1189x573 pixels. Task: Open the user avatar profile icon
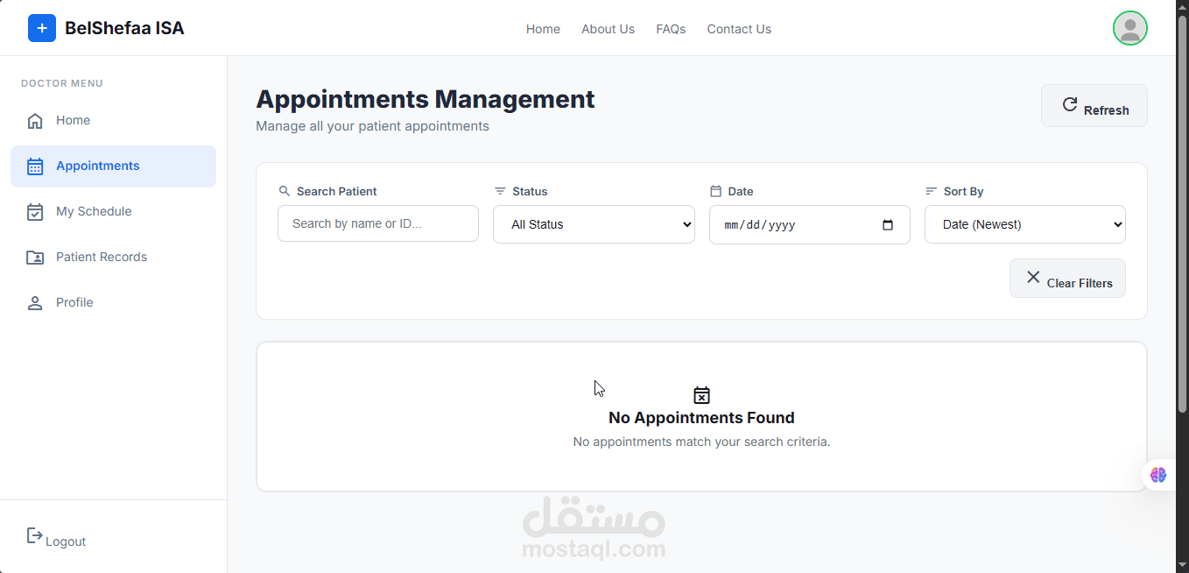[x=1129, y=29]
